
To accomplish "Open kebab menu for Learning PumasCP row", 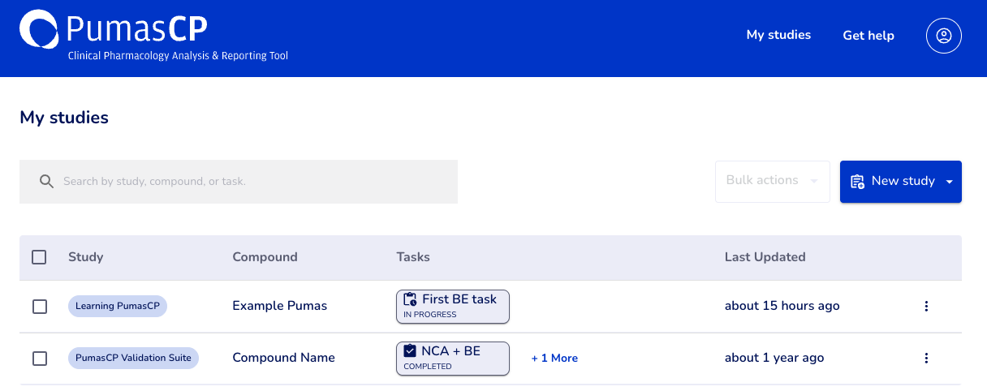I will (x=926, y=306).
